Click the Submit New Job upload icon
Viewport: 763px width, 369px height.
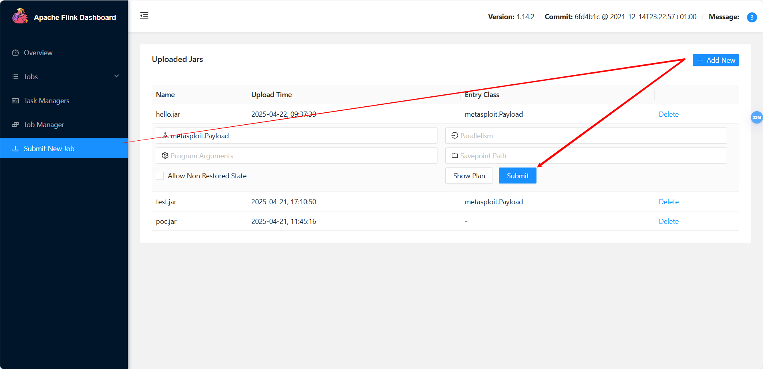click(x=16, y=149)
